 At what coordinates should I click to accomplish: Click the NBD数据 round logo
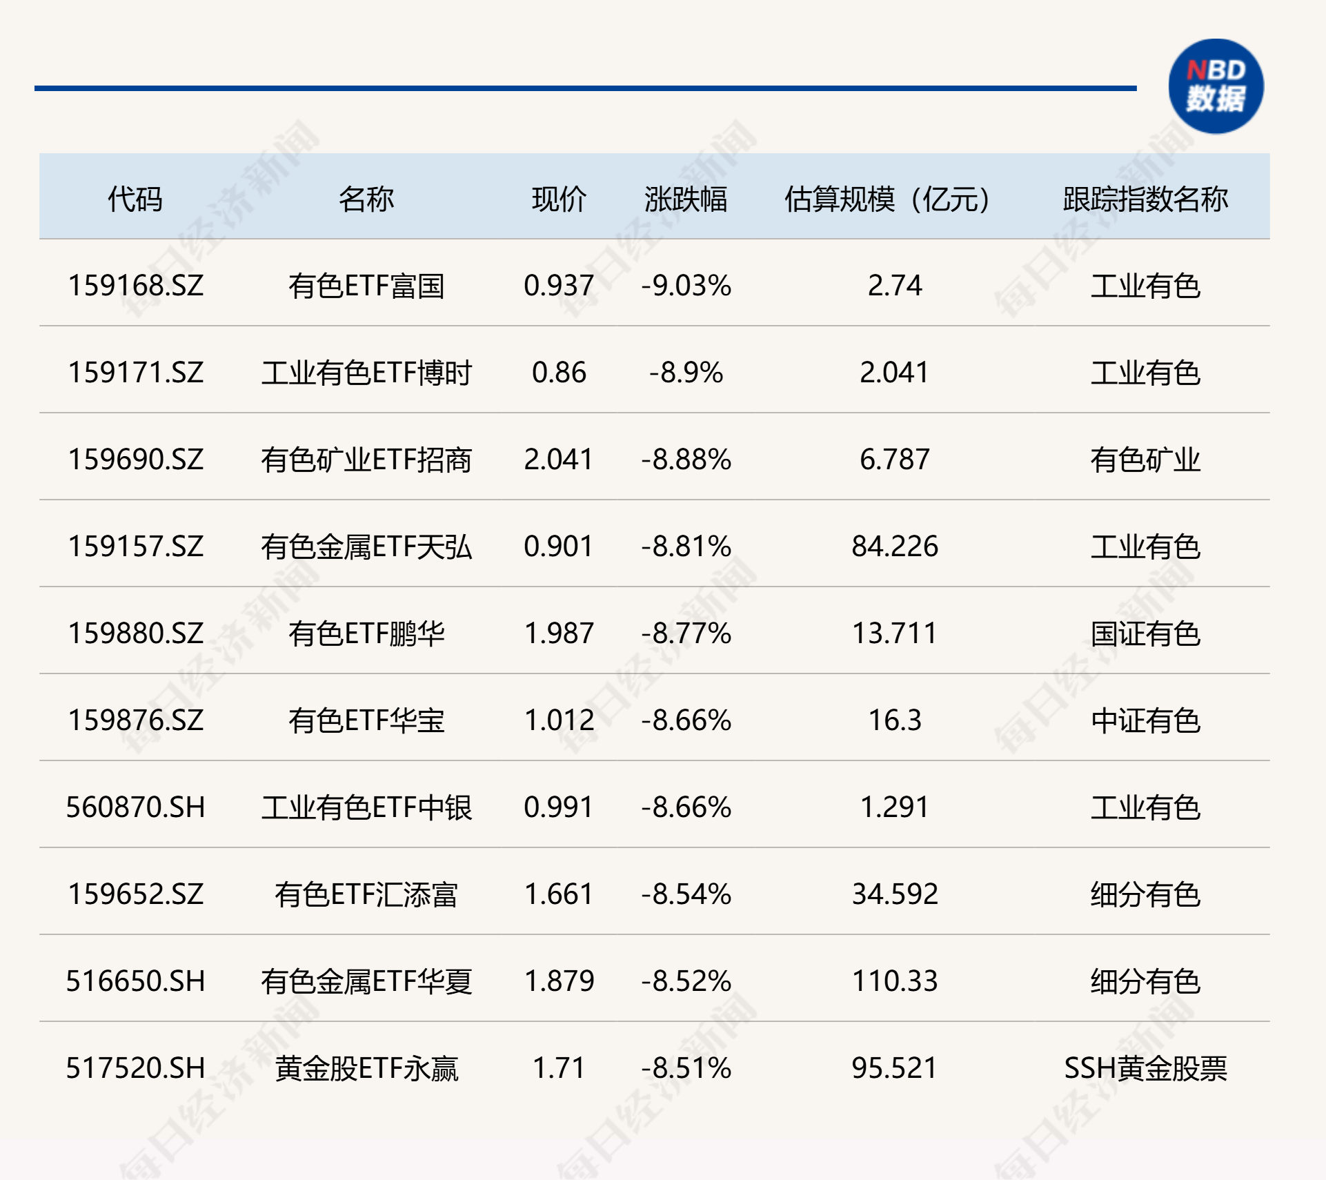pyautogui.click(x=1216, y=86)
